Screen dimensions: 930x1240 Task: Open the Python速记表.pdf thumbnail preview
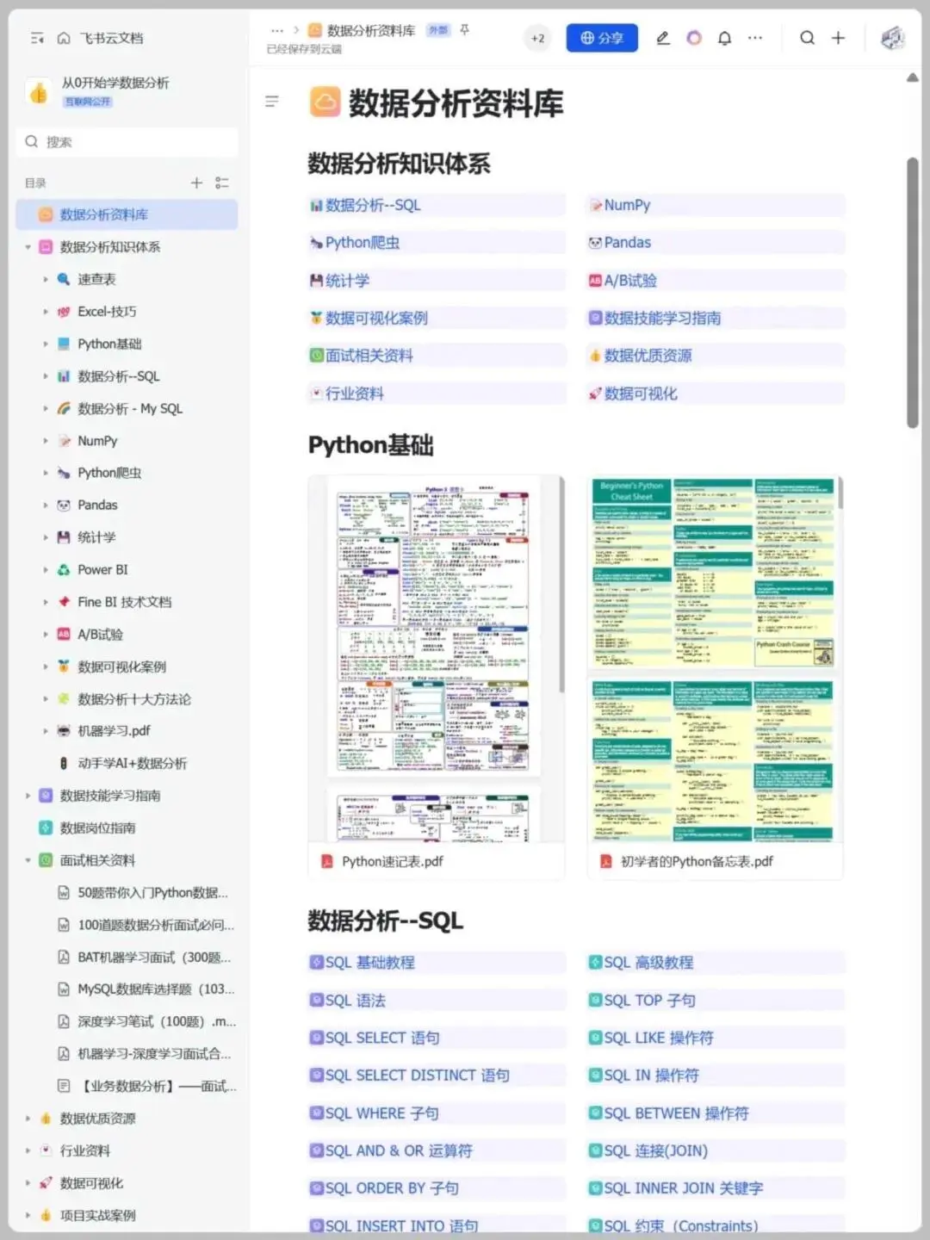tap(435, 629)
